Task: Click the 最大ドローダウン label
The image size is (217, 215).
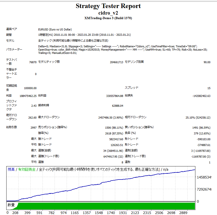Action: [x=49, y=117]
